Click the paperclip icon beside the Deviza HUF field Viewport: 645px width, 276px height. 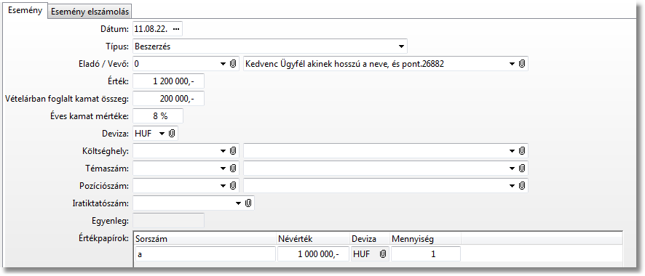point(173,134)
